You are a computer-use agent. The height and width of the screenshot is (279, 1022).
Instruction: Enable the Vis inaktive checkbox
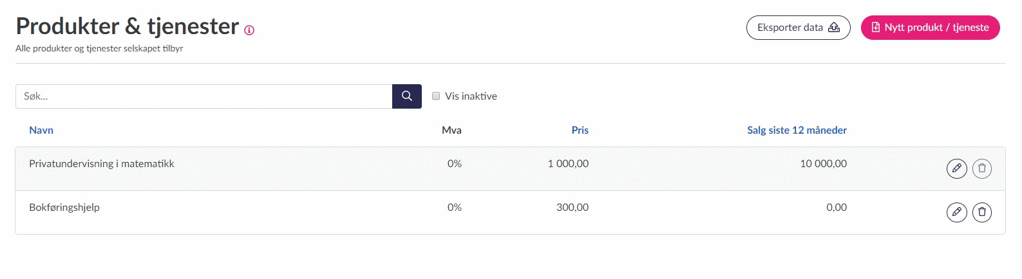coord(436,96)
